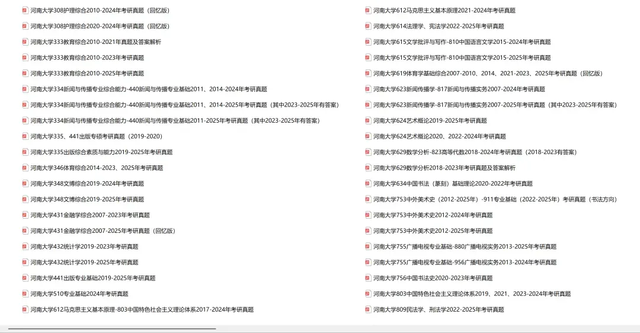Select 334新闻与传播 2011、2014-2025年考研真题（其中2023-2025年有答案）

coord(184,105)
